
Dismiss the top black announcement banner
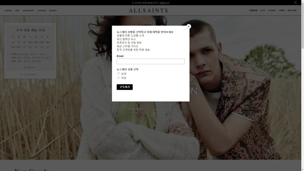295,3
